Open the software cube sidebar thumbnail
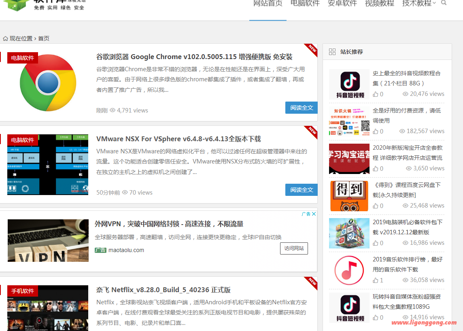The width and height of the screenshot is (463, 331). click(x=349, y=233)
